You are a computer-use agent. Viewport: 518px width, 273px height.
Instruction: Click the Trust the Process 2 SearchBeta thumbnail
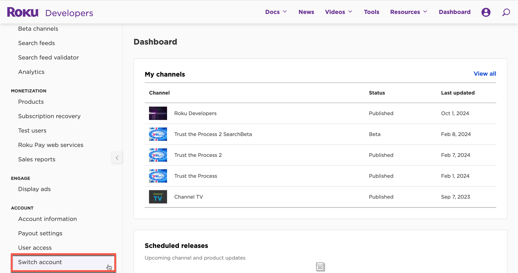click(158, 134)
